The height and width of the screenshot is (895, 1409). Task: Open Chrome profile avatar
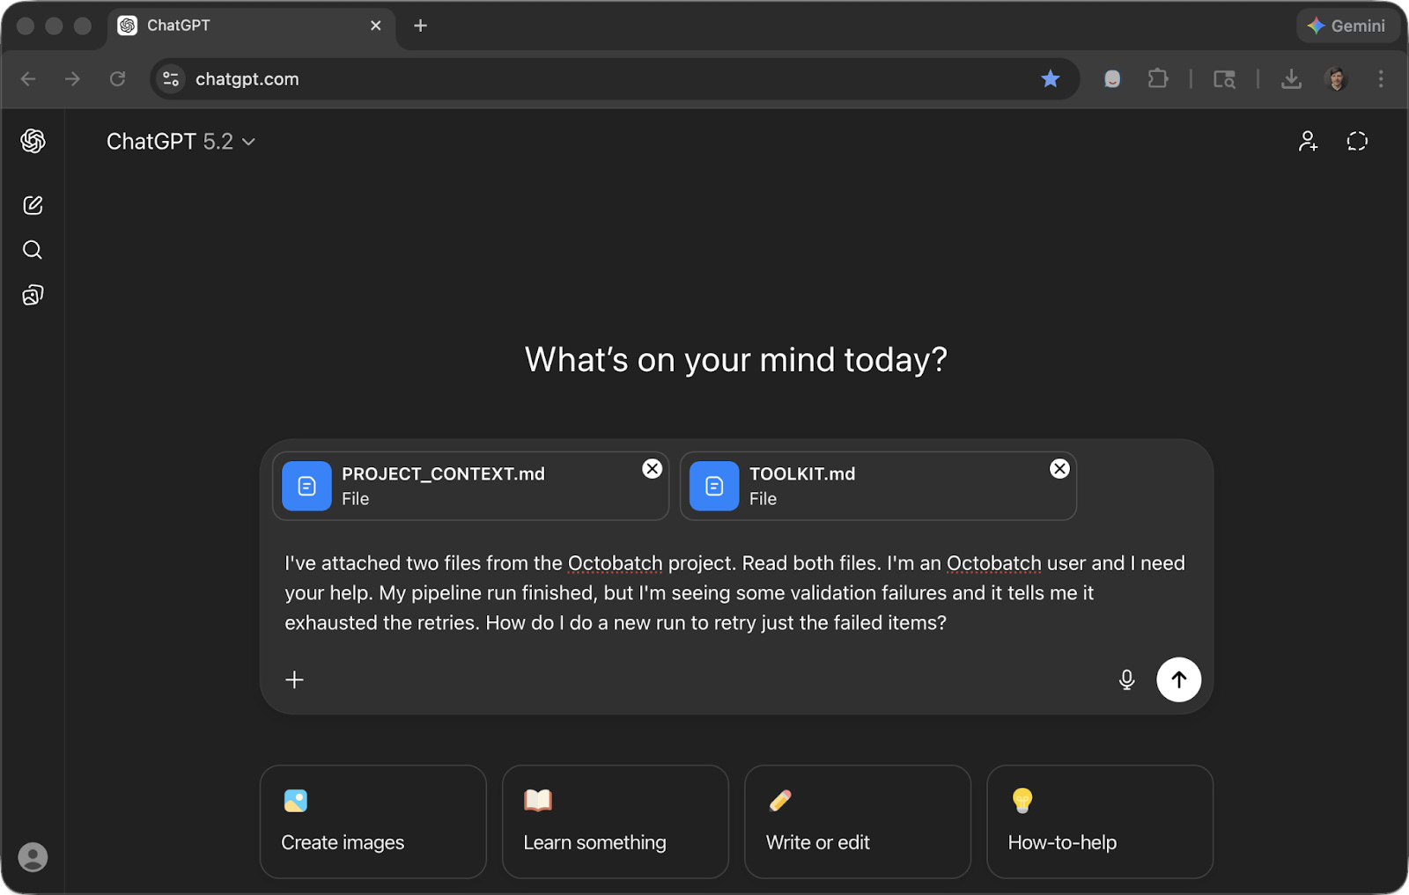tap(1336, 79)
